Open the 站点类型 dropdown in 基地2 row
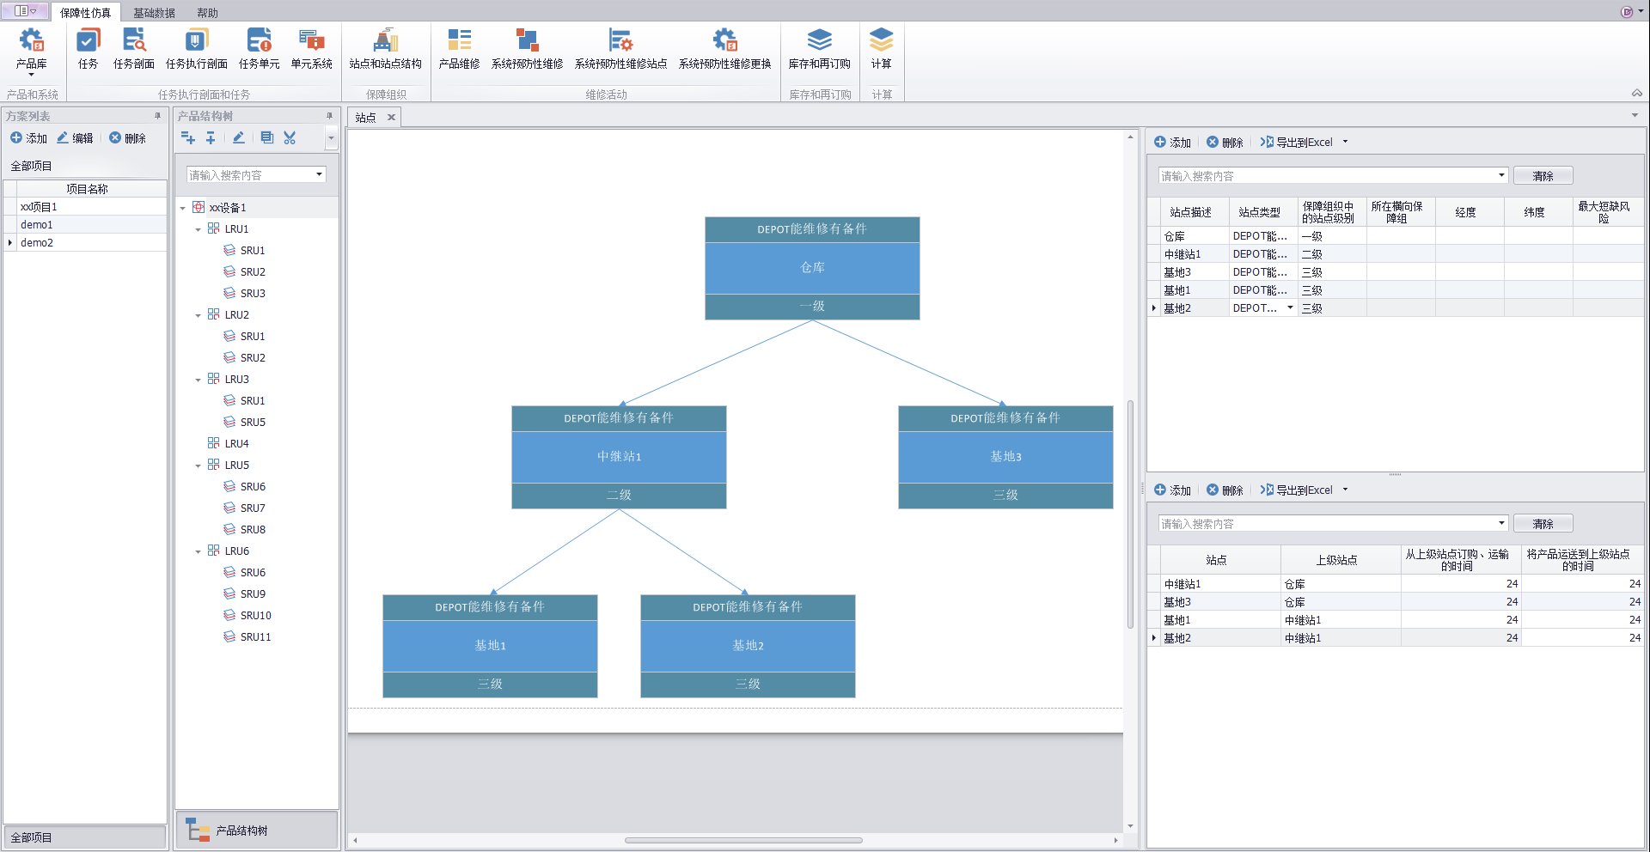Viewport: 1650px width, 852px height. pyautogui.click(x=1290, y=308)
